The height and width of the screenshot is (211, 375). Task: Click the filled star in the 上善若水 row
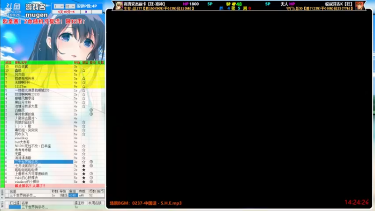coord(84,173)
